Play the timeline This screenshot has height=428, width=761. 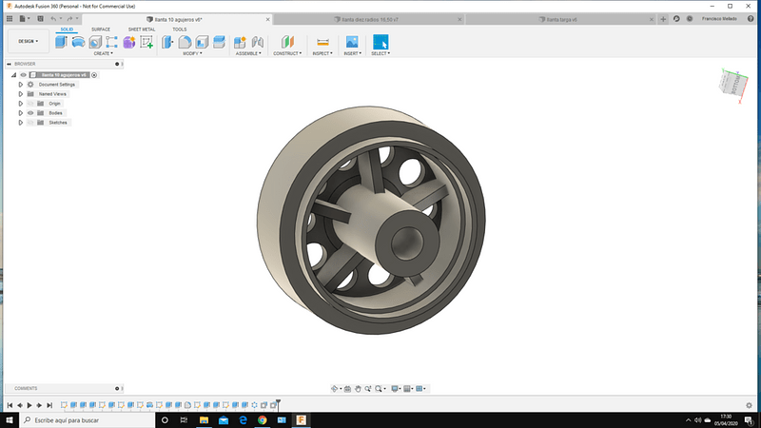point(29,405)
